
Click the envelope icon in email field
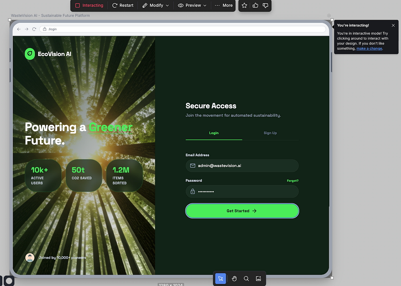pyautogui.click(x=193, y=166)
